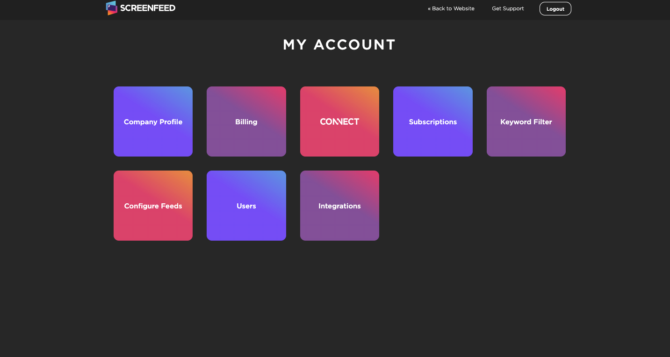Click the Logout button
Screen dimensions: 670x357
[555, 9]
